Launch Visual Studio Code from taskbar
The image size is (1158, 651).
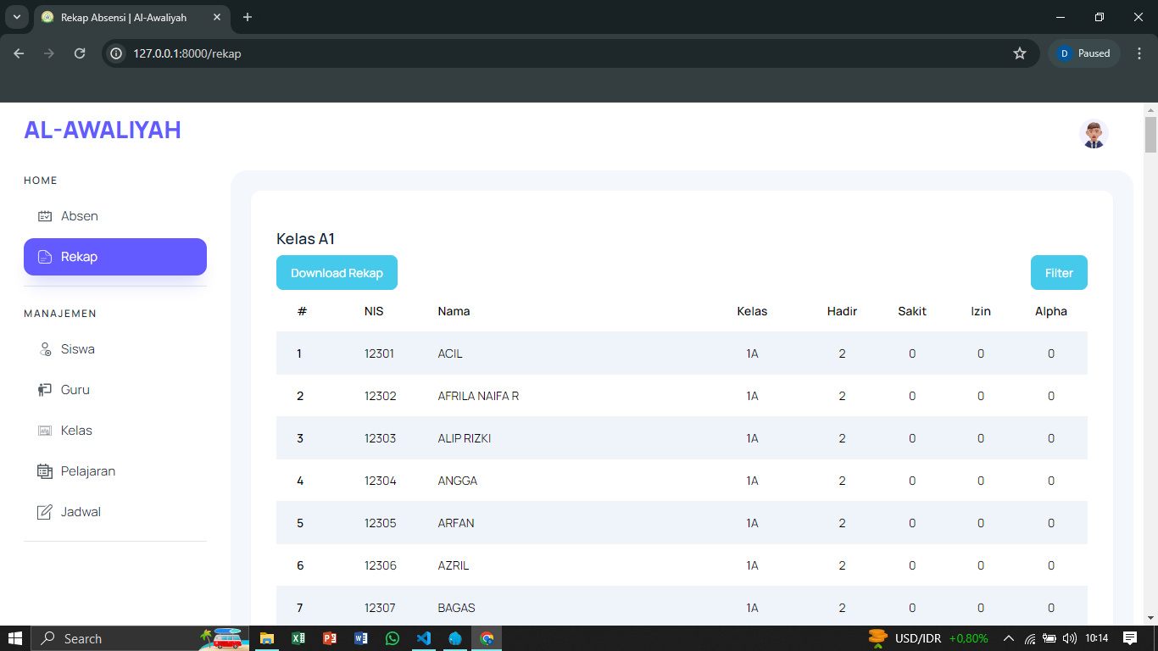coord(424,638)
